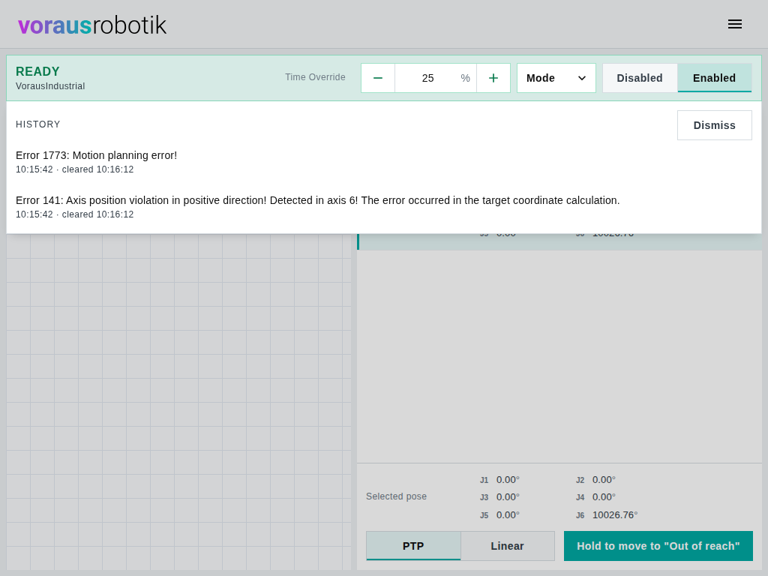Click the J5 value in Selected pose

(x=508, y=514)
